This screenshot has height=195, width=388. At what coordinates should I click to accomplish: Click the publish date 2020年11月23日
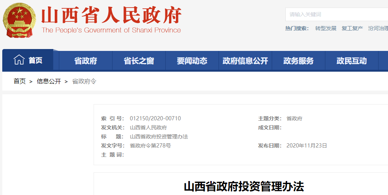pyautogui.click(x=306, y=146)
